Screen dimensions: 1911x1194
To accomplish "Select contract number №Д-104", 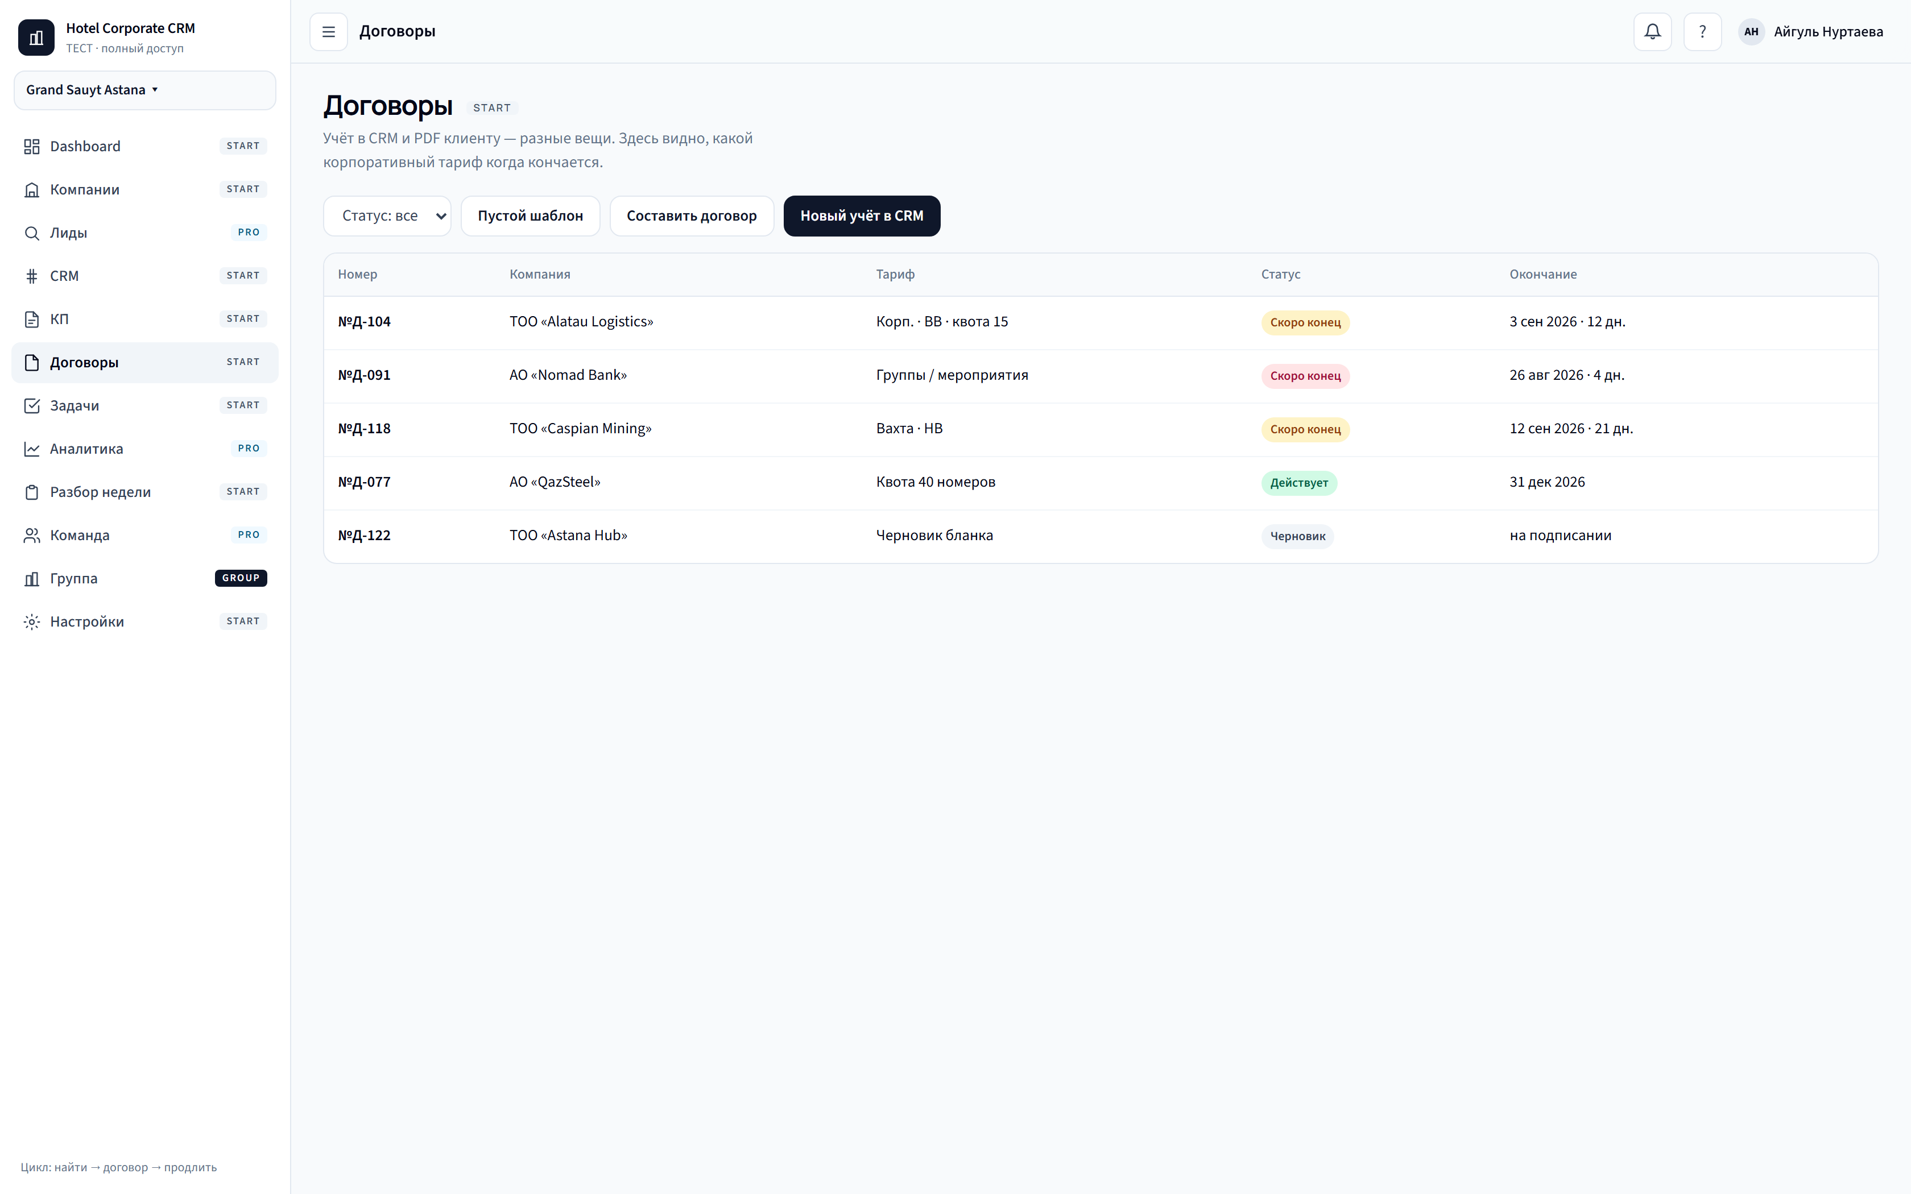I will click(364, 321).
